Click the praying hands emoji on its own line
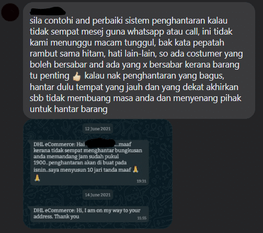Viewport: 263px width, 233px height. pos(37,178)
